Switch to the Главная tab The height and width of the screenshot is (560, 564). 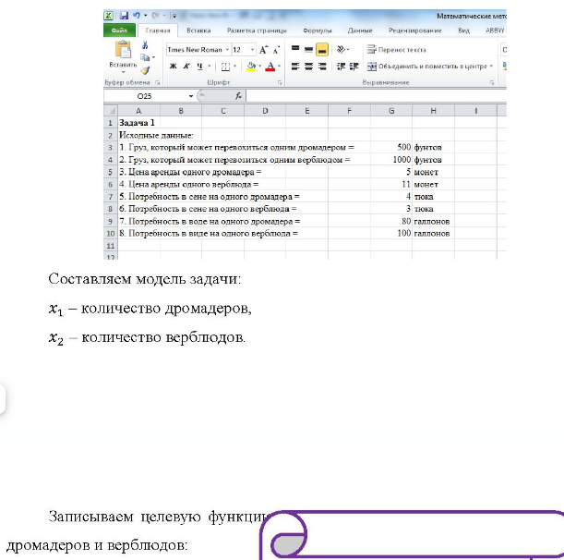(158, 30)
